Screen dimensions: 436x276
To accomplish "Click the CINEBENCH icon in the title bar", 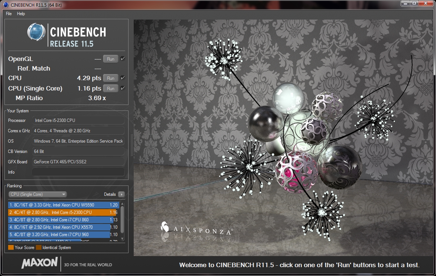I will click(x=6, y=4).
